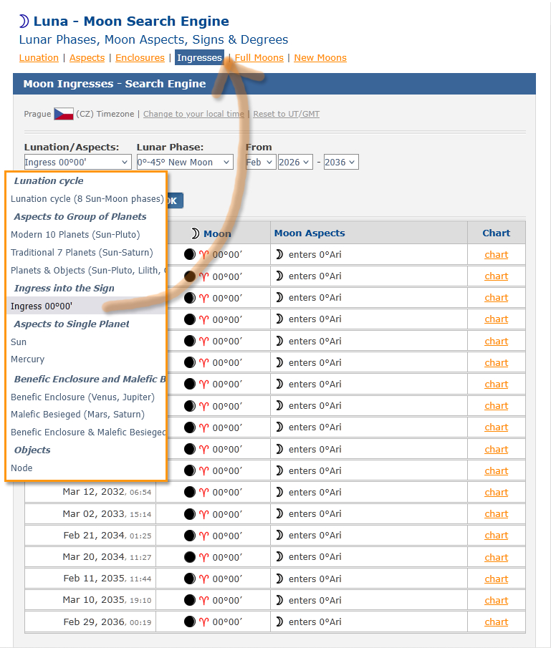
Task: Click the crescent moon logo beside Luna title
Action: point(24,21)
